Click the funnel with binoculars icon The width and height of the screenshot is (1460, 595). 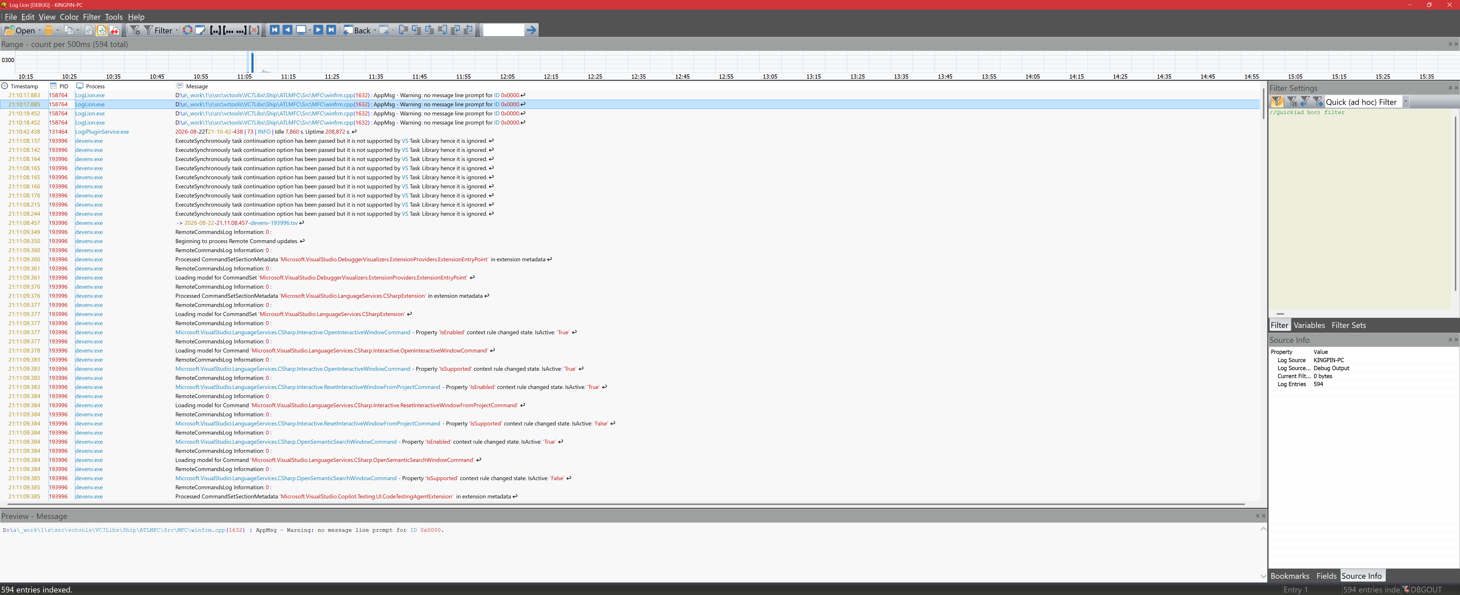[x=1292, y=101]
